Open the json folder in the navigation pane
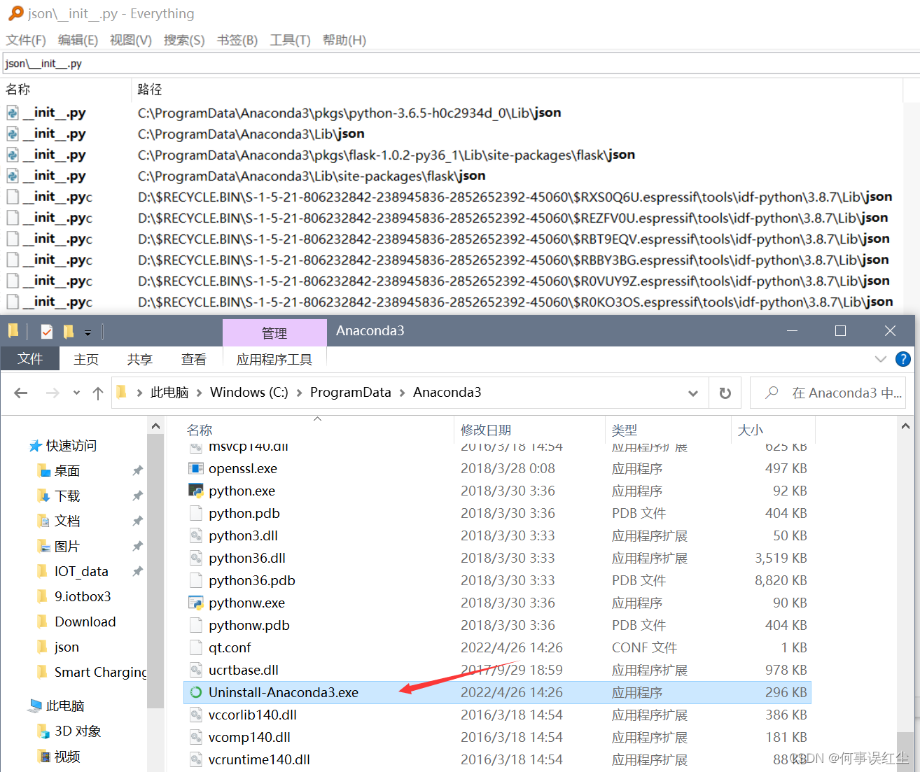This screenshot has width=920, height=772. point(67,647)
